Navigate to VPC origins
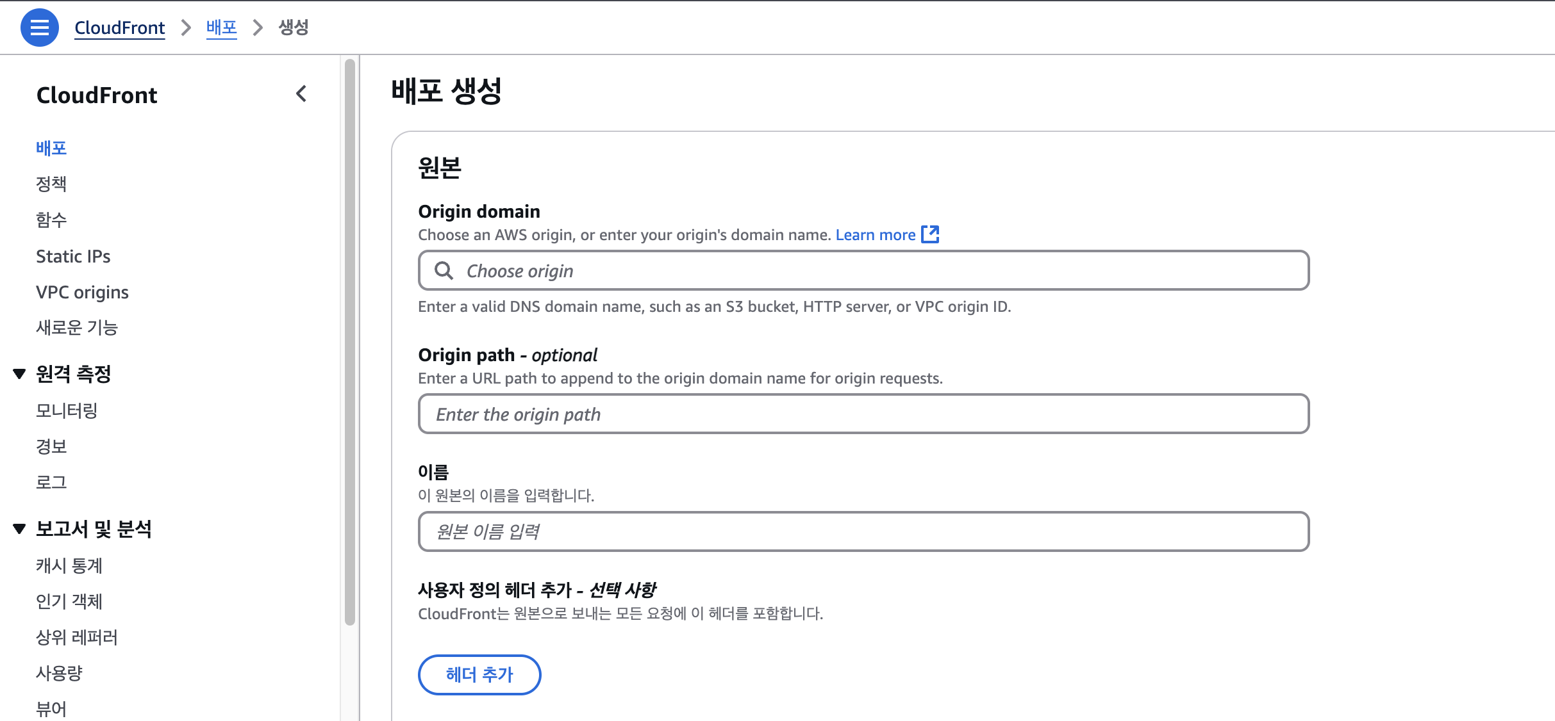 pos(82,292)
